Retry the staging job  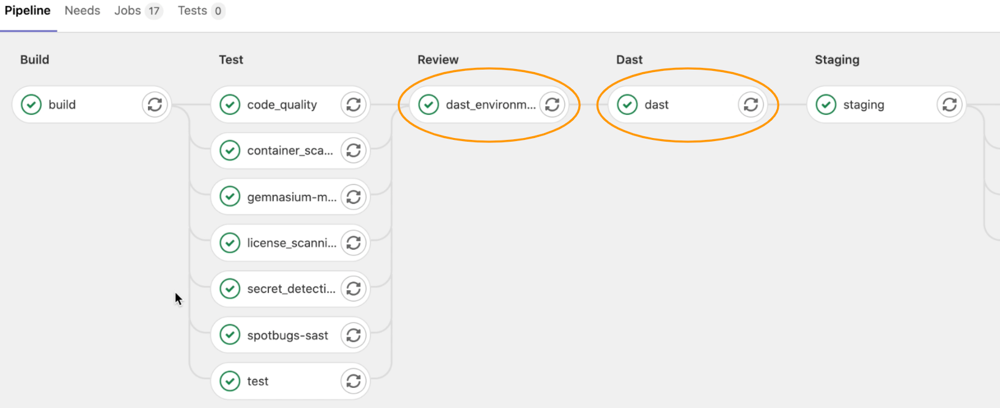949,104
